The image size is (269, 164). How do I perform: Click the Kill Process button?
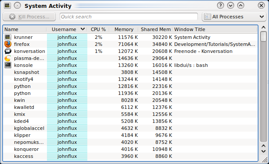[29, 17]
